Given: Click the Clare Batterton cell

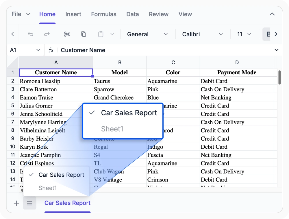Looking at the screenshot, I should point(56,89).
